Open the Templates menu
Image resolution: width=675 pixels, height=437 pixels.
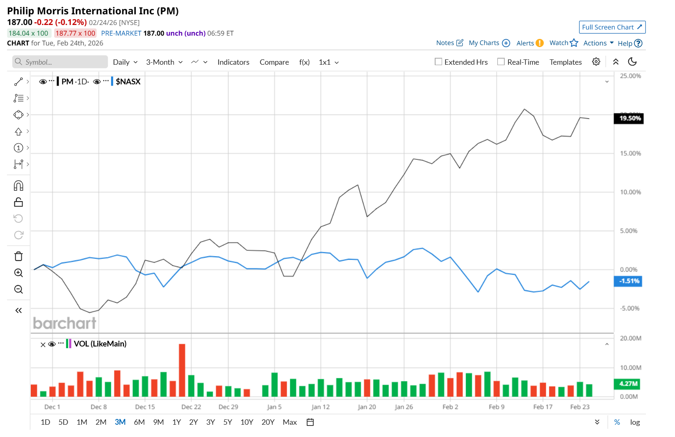pyautogui.click(x=566, y=62)
